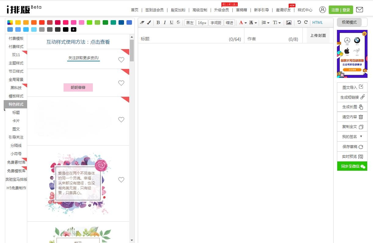Viewport: 373px width, 243px height.
Task: Click the 同步至微信 button
Action: [352, 166]
